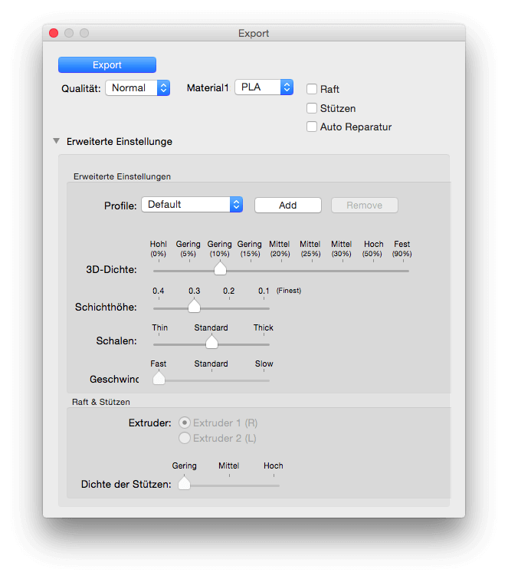The image size is (508, 579).
Task: Click the 0.2 layer height label
Action: tap(229, 291)
